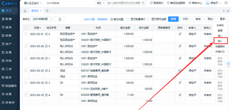Tick the checkbox for voucher 记-4
This screenshot has width=231, height=110.
26,95
